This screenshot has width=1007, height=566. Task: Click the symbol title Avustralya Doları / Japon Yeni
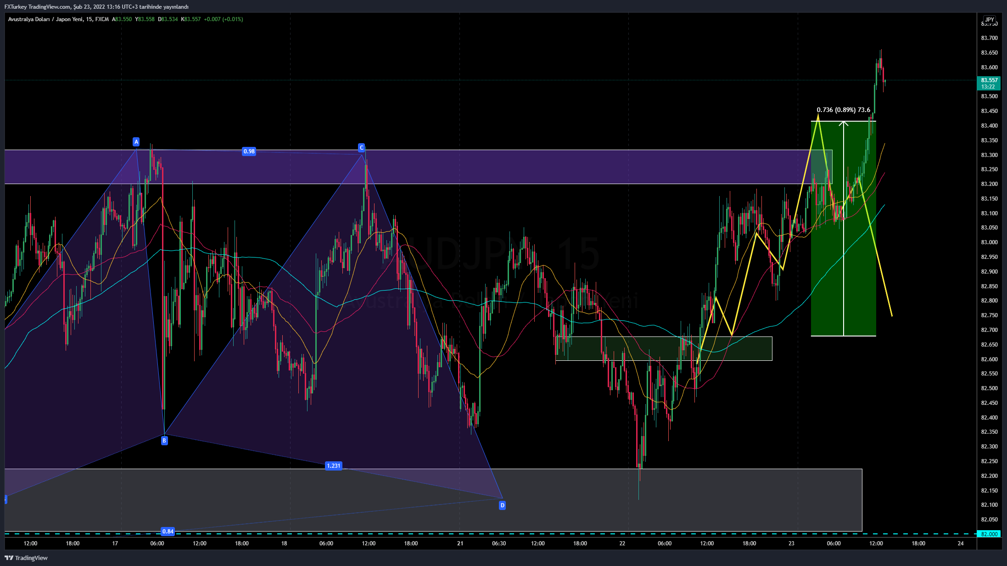(45, 19)
